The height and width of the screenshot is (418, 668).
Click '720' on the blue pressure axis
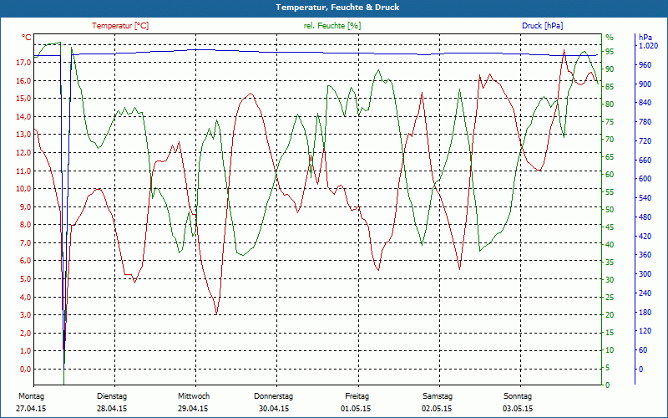[645, 140]
